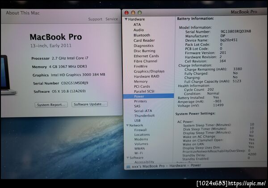Select SAS in the sidebar
Image resolution: width=268 pixels, height=188 pixels.
pyautogui.click(x=137, y=106)
